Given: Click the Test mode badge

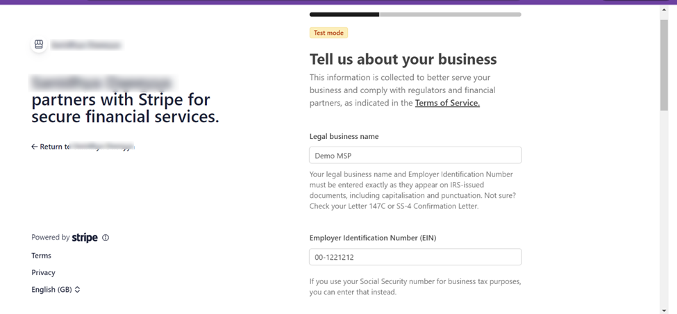Looking at the screenshot, I should [328, 33].
